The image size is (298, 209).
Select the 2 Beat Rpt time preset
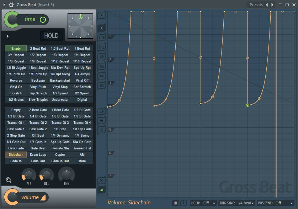coord(38,49)
